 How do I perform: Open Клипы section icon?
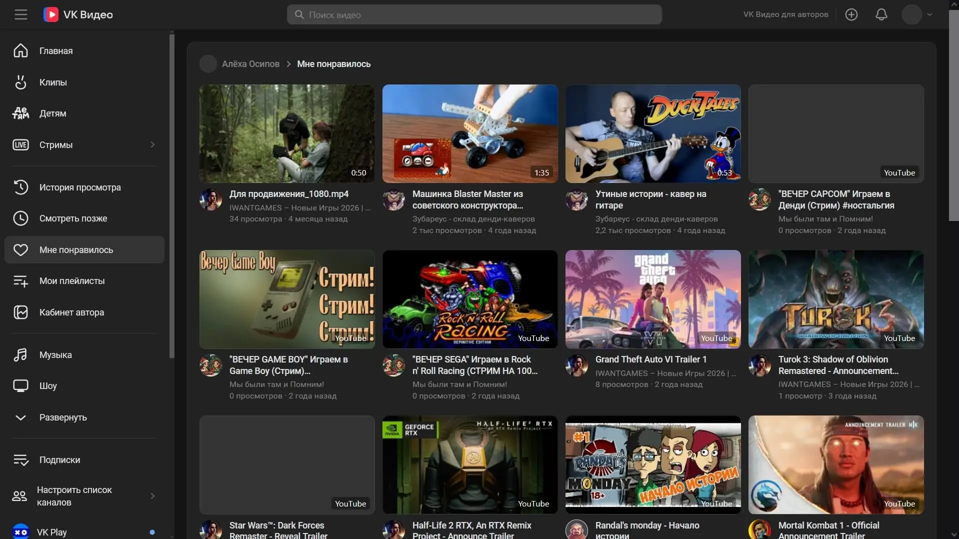pos(20,82)
